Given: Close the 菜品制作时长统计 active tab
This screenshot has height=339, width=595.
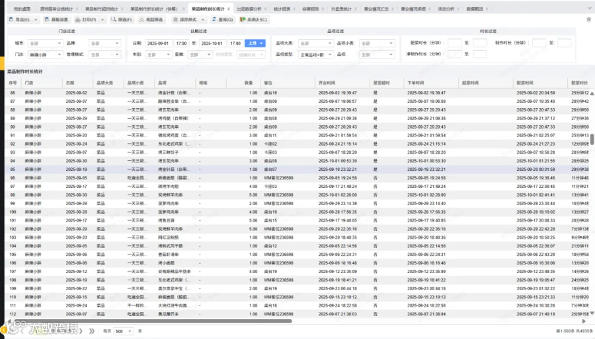Looking at the screenshot, I should 229,9.
